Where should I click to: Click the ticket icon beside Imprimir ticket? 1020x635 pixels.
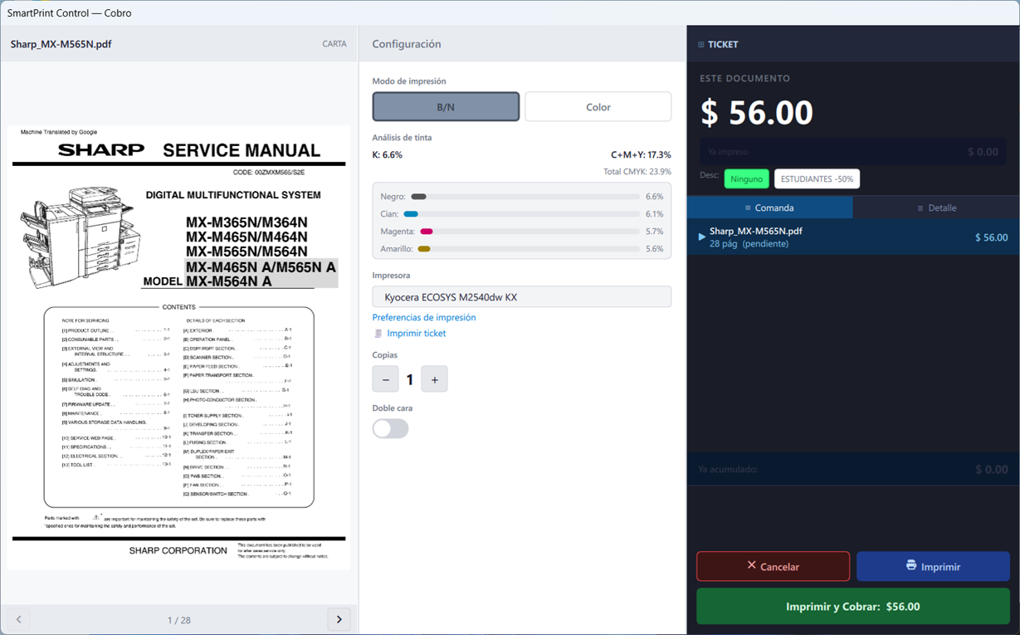378,333
